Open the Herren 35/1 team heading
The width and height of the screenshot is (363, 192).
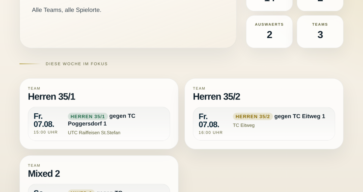click(51, 97)
